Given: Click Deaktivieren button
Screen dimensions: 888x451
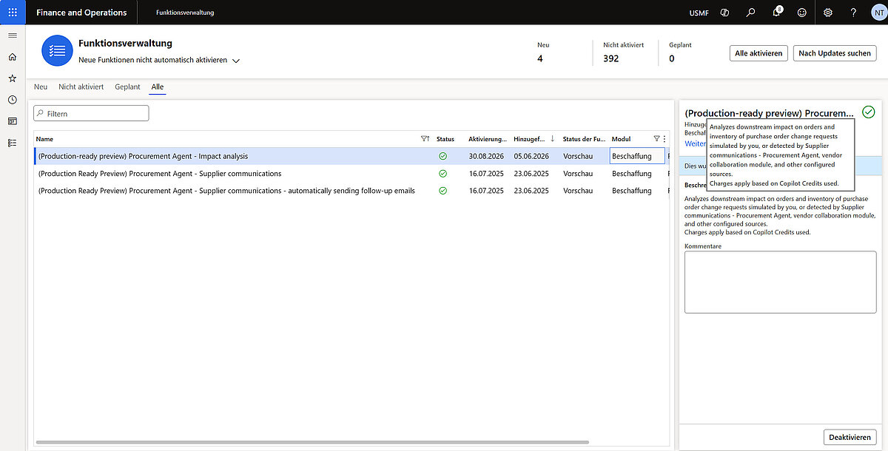Looking at the screenshot, I should 850,437.
